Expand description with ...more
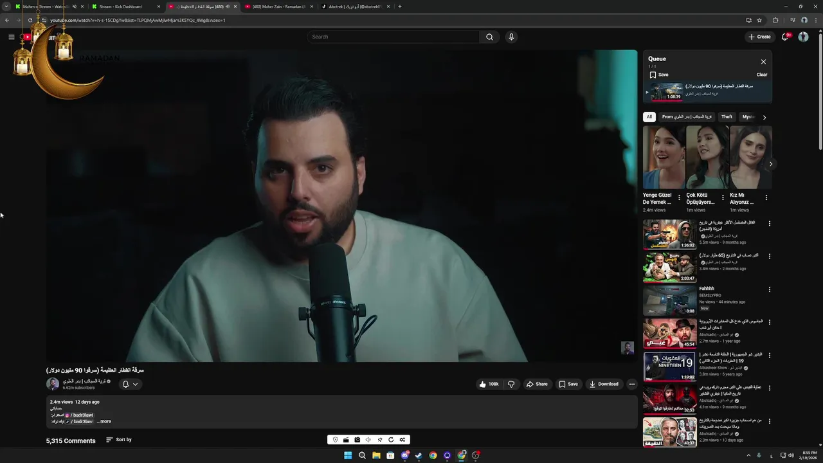 [104, 422]
